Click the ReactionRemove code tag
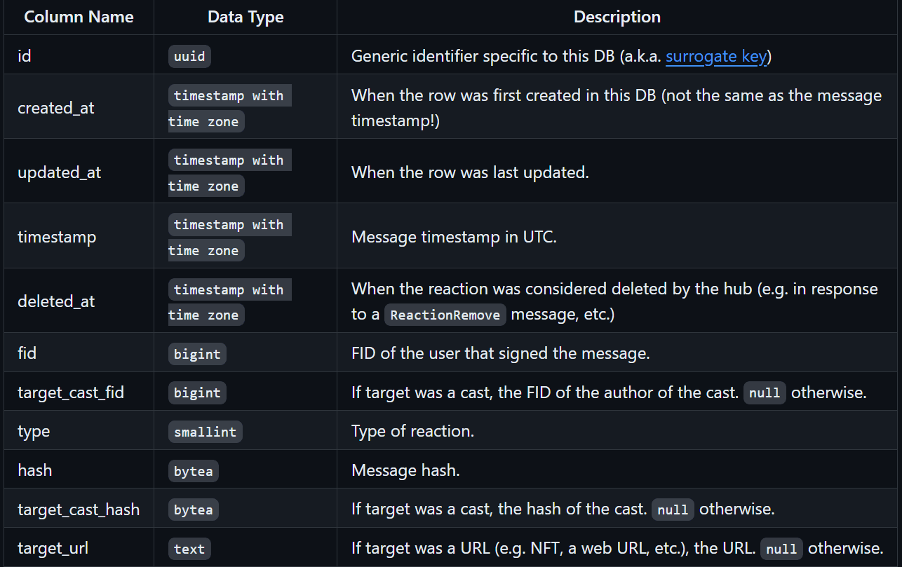 tap(446, 315)
